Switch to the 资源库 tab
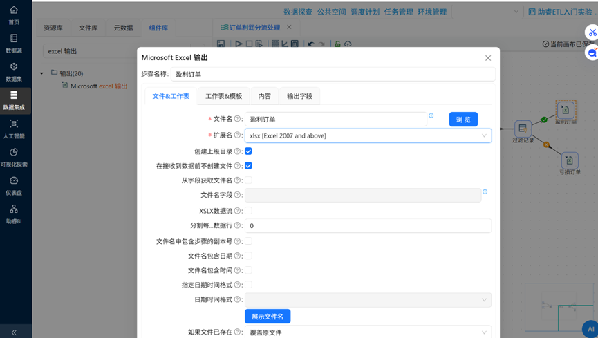This screenshot has width=598, height=338. (x=53, y=28)
